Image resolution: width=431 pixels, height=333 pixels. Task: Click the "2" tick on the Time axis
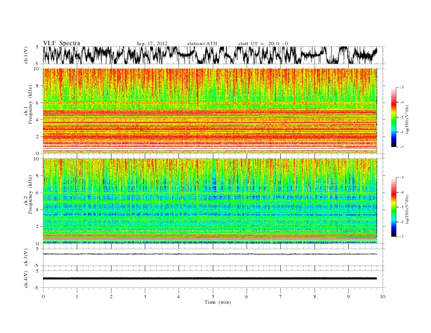click(111, 297)
